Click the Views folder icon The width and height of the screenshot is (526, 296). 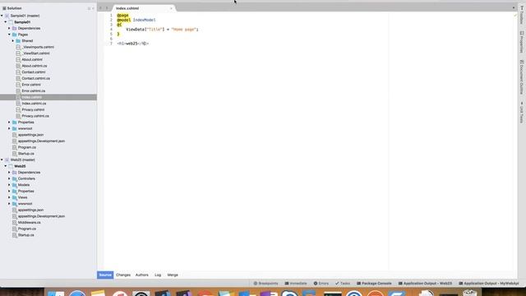(x=15, y=197)
